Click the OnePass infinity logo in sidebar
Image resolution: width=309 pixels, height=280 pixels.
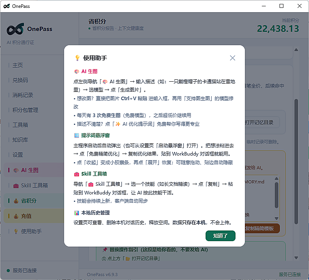(x=15, y=29)
